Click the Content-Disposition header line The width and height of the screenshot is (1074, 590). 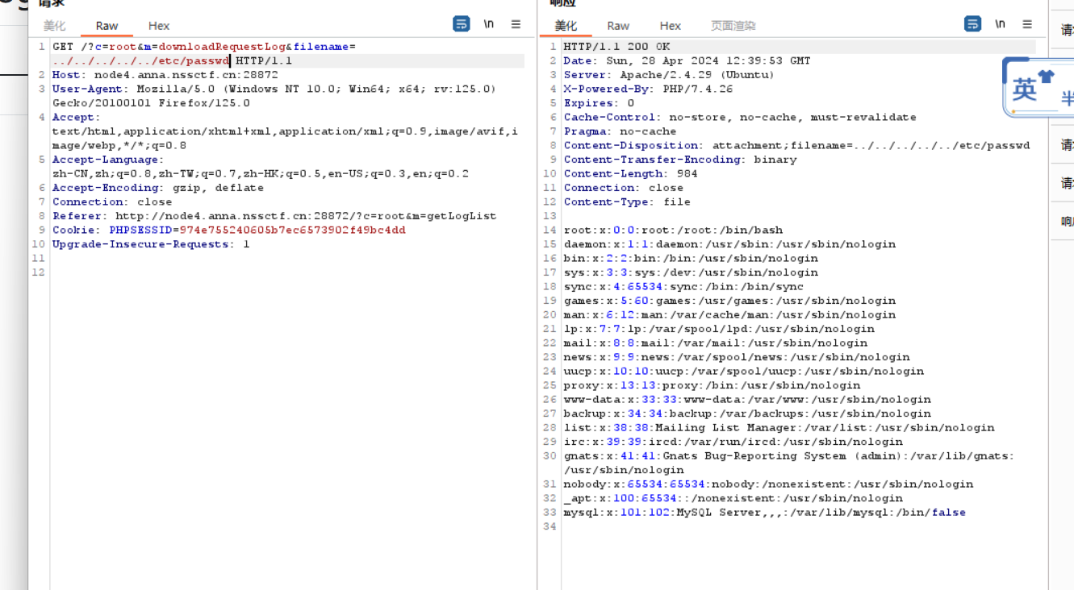pos(796,145)
